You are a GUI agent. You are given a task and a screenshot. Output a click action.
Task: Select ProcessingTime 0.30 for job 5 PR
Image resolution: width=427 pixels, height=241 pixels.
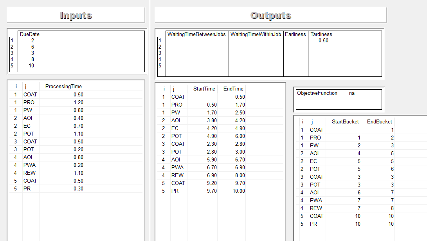click(78, 188)
